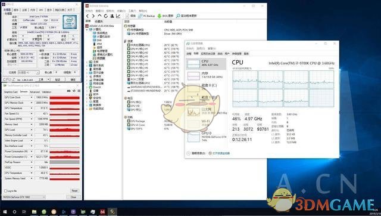Image resolution: width=381 pixels, height=216 pixels.
Task: Click GPU-Z hamburger menu icon
Action: pos(79,91)
